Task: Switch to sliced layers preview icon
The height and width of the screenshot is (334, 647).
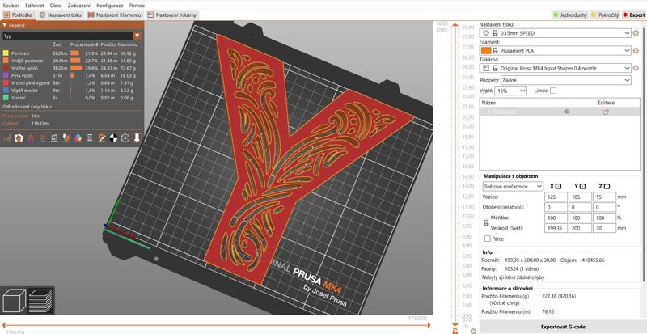Action: [x=40, y=300]
